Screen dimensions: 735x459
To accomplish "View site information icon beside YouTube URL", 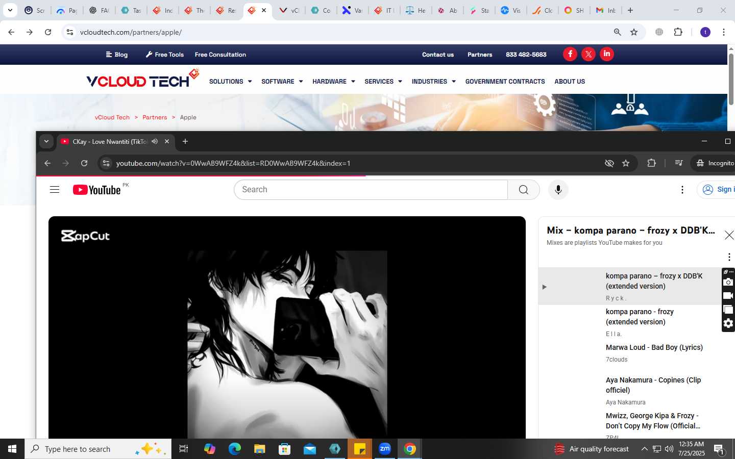I will (106, 163).
